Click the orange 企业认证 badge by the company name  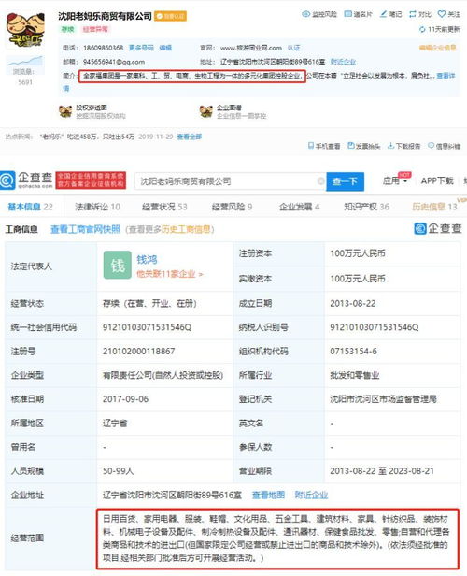click(170, 16)
